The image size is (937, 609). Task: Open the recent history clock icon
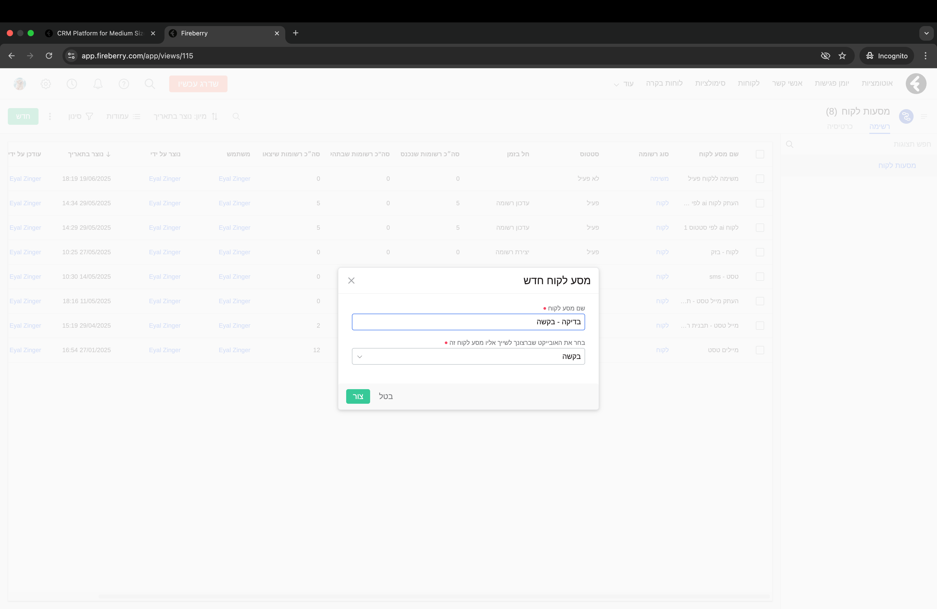pyautogui.click(x=72, y=84)
